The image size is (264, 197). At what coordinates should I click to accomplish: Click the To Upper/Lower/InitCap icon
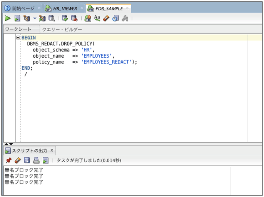pyautogui.click(x=97, y=18)
